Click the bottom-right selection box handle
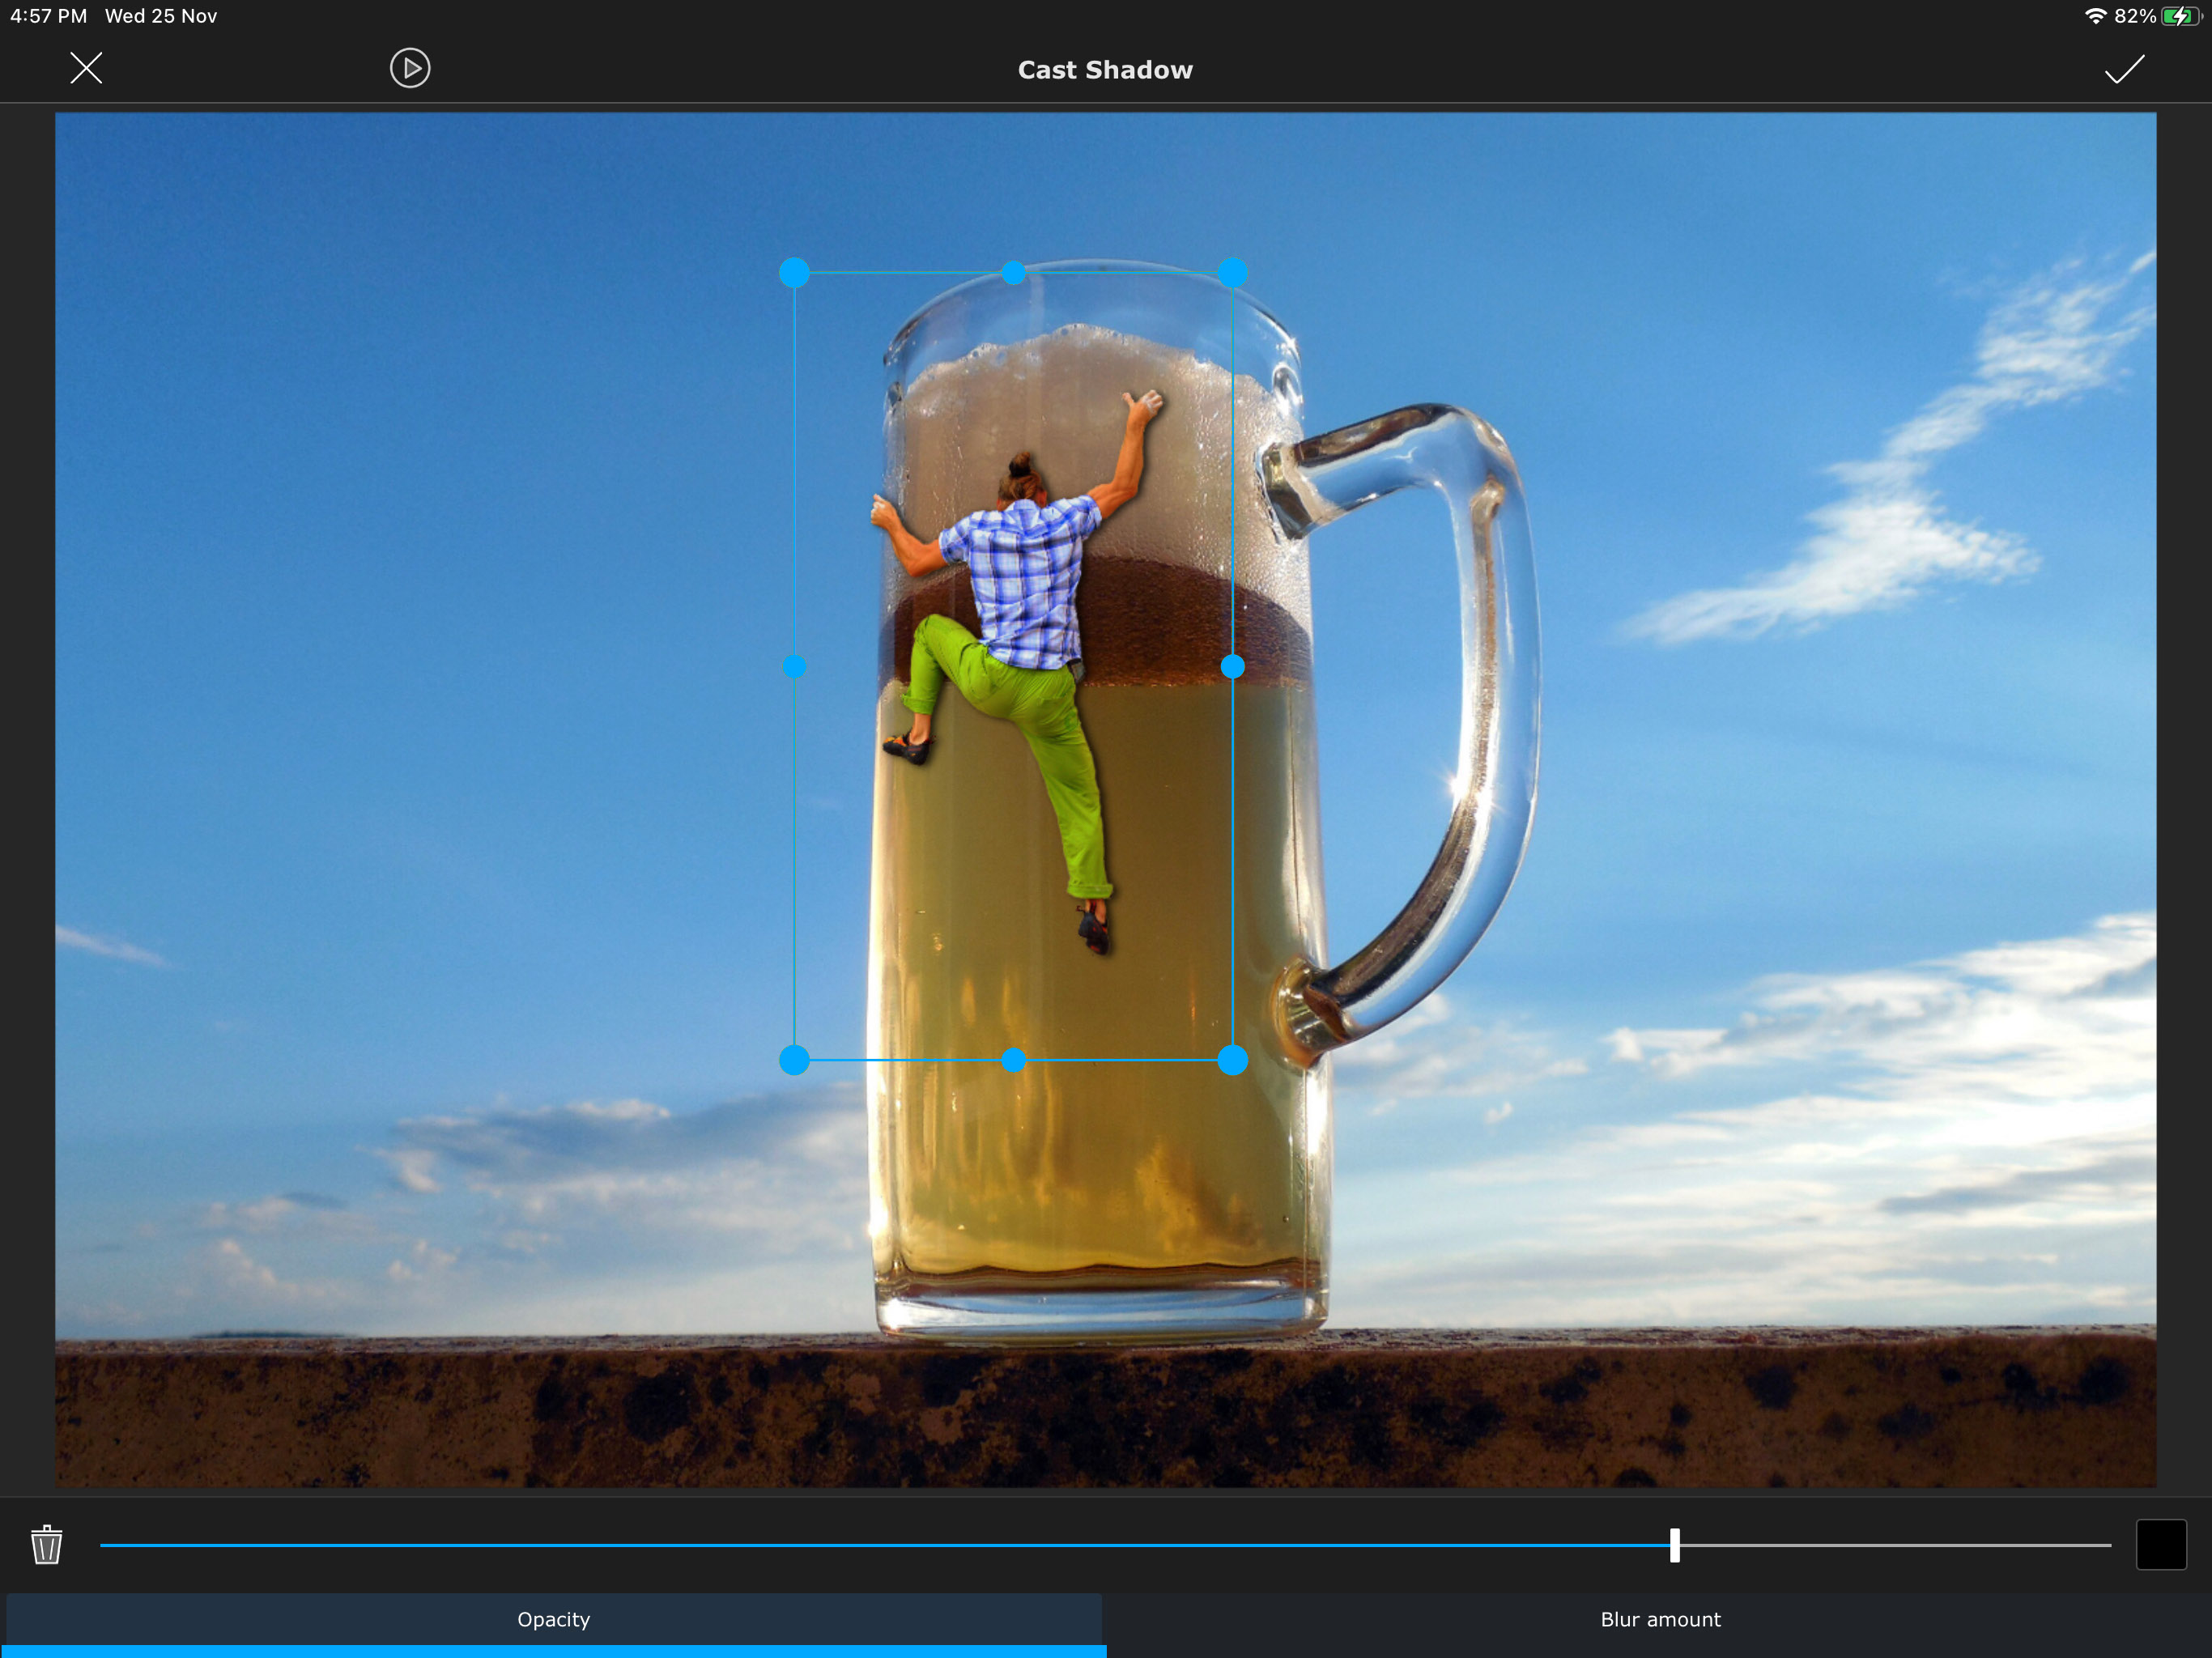Viewport: 2212px width, 1658px height. point(1232,1060)
